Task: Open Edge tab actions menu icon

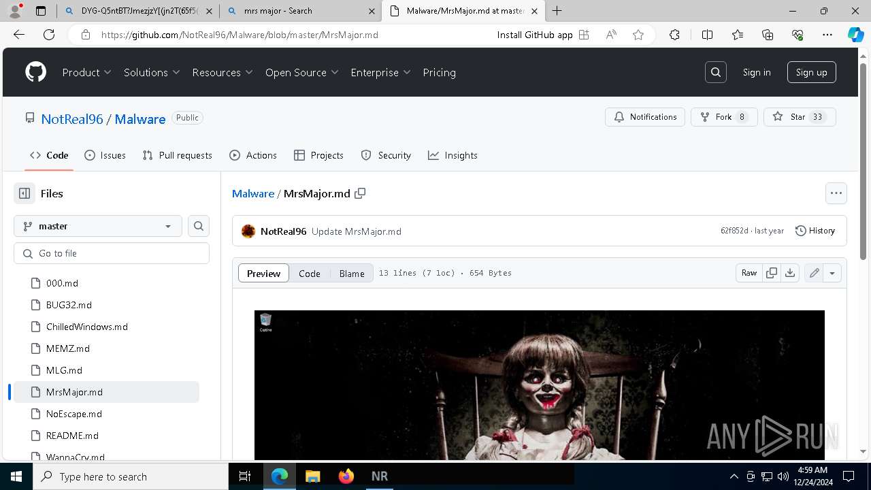Action: tap(41, 11)
